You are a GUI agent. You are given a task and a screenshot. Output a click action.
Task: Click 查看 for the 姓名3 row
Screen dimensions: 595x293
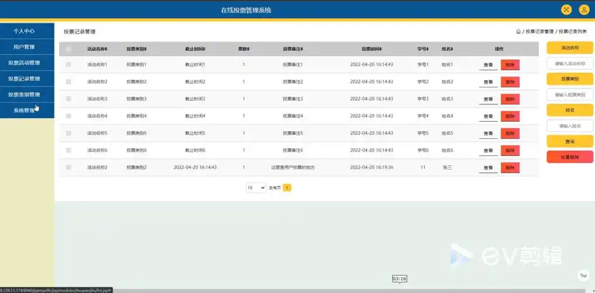pos(488,100)
